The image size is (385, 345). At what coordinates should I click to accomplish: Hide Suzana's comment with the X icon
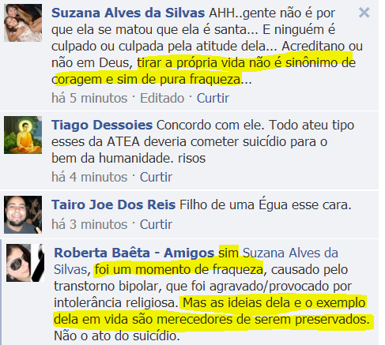364,13
